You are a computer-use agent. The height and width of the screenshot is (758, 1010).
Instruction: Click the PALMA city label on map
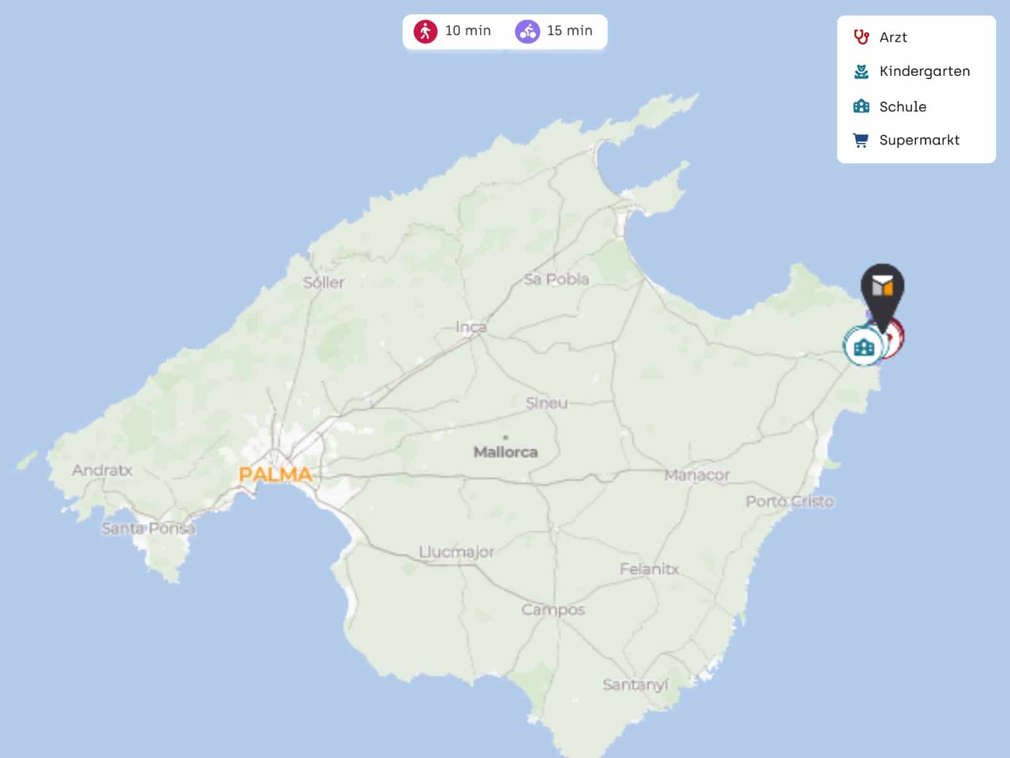pos(275,474)
